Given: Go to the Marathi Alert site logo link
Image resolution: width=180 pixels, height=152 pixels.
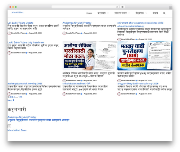Looking at the screenshot, I should click(18, 13).
